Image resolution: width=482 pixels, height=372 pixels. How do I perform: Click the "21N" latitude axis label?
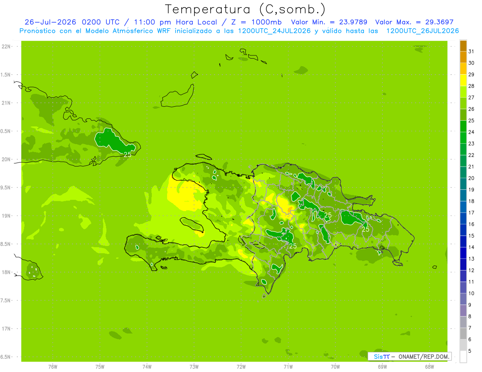tap(6, 103)
